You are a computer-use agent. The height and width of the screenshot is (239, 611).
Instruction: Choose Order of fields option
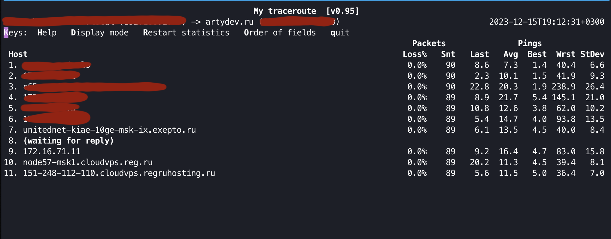click(280, 32)
